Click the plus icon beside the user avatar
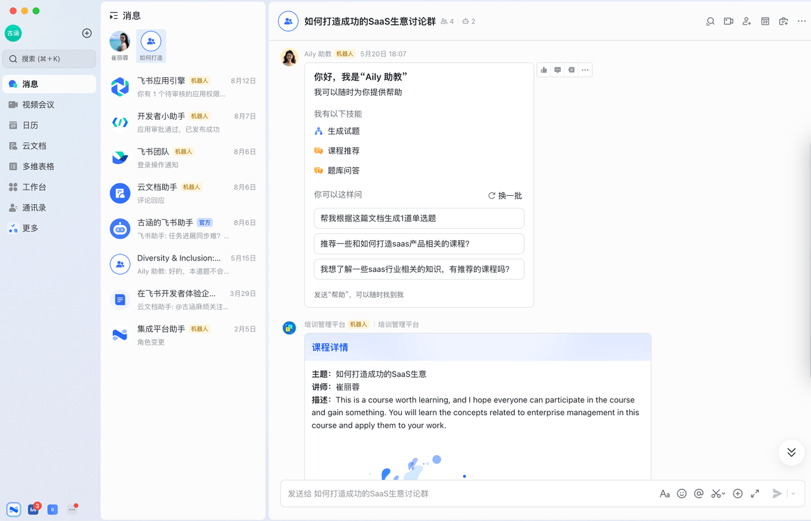 click(87, 33)
